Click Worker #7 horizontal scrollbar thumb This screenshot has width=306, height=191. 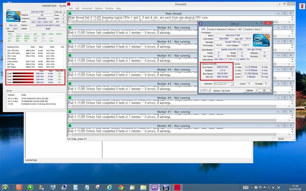pos(174,120)
